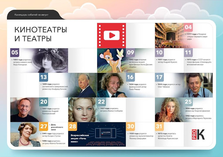Select the date badge 09

[130, 52]
